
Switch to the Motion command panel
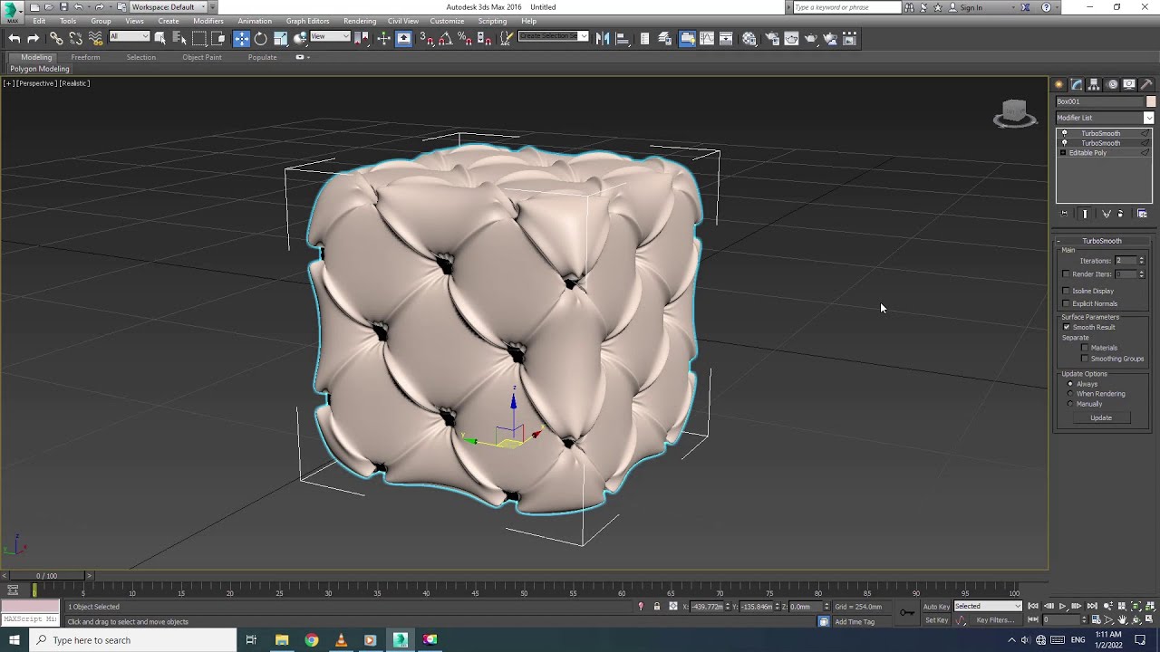point(1112,84)
